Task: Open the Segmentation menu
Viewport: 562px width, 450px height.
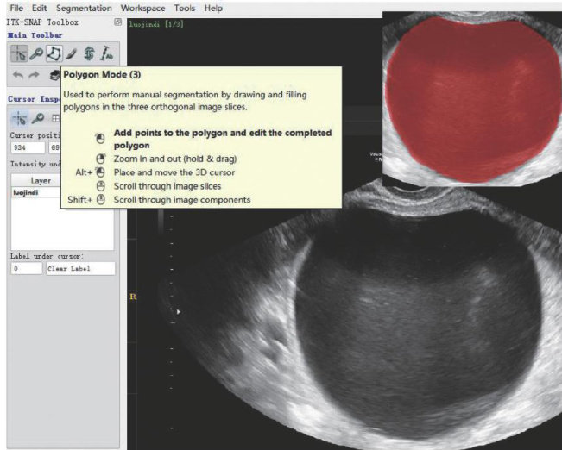Action: point(84,8)
